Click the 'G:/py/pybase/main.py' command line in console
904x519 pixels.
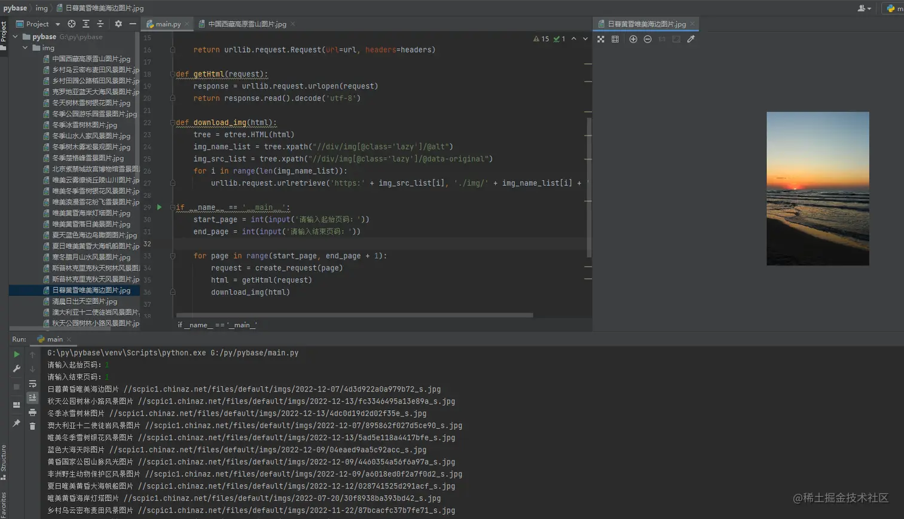click(173, 353)
